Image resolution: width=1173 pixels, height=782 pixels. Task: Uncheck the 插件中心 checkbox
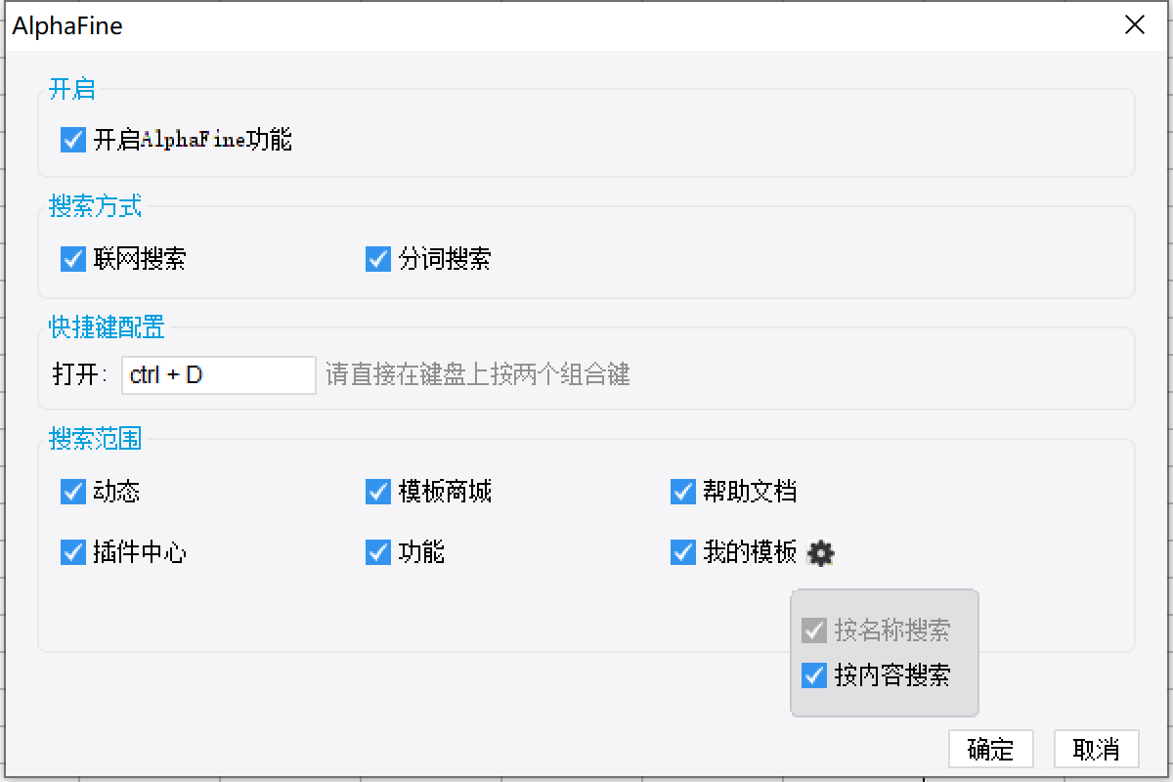point(73,552)
